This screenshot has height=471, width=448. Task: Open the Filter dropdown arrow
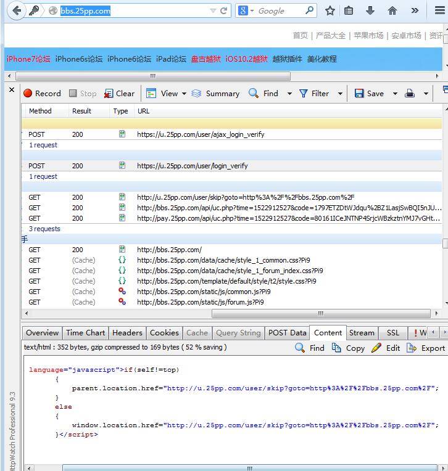pos(339,94)
